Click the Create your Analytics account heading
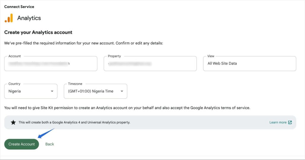The image size is (305, 160). [x=38, y=32]
